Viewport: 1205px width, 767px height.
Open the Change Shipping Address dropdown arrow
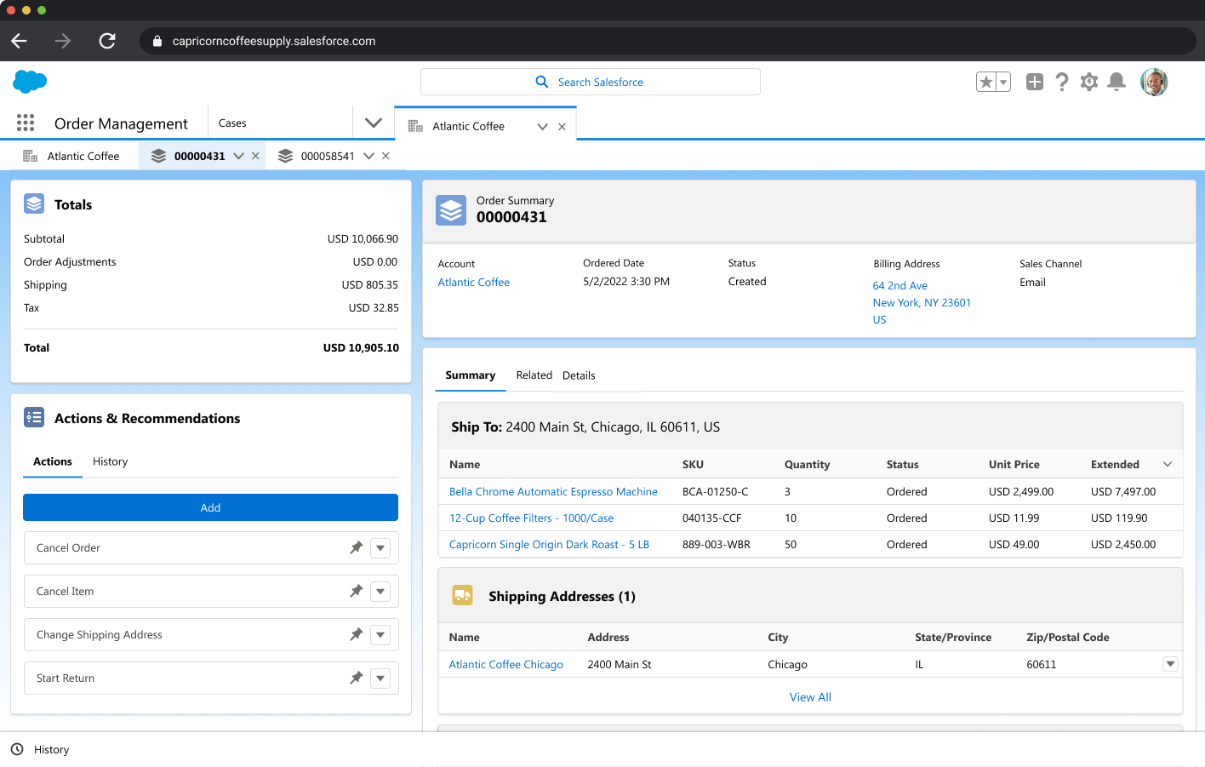pyautogui.click(x=380, y=635)
